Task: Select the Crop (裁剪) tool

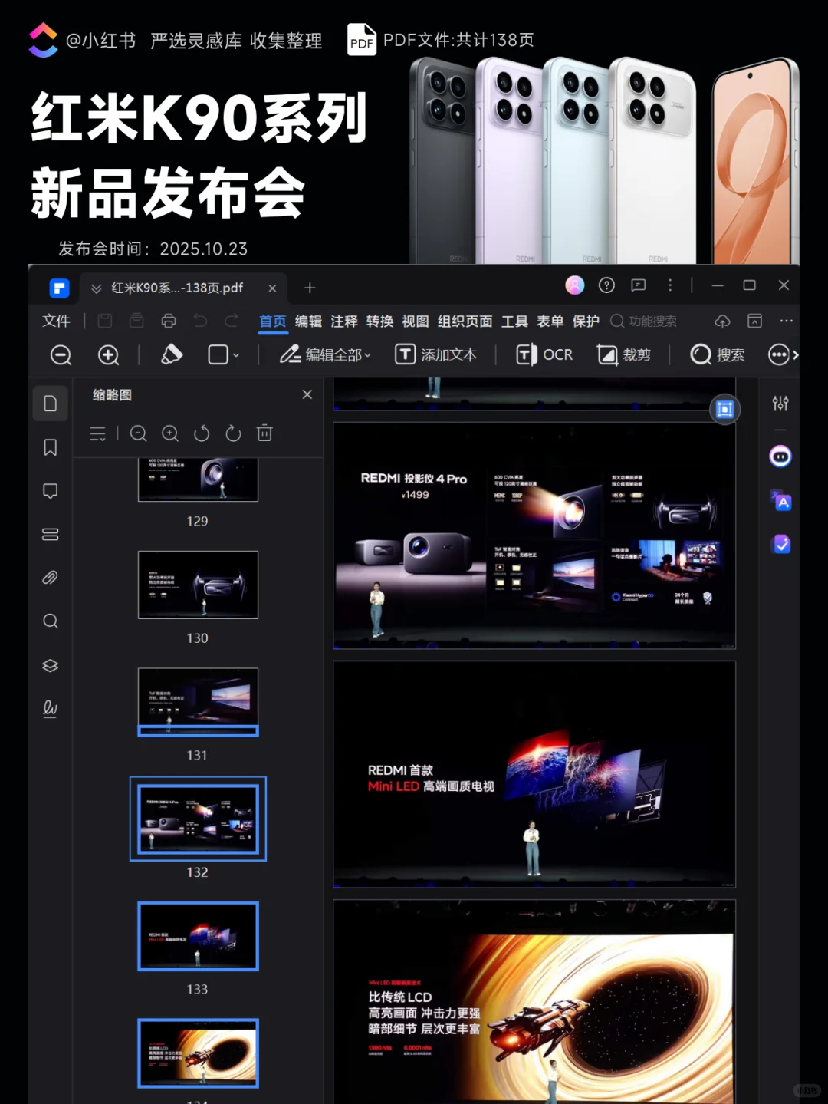Action: tap(625, 354)
